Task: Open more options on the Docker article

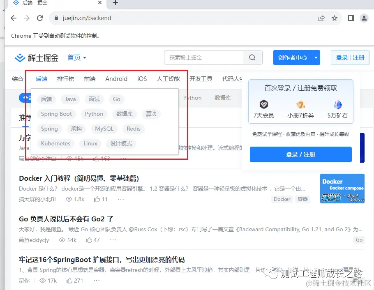Action: point(120,199)
